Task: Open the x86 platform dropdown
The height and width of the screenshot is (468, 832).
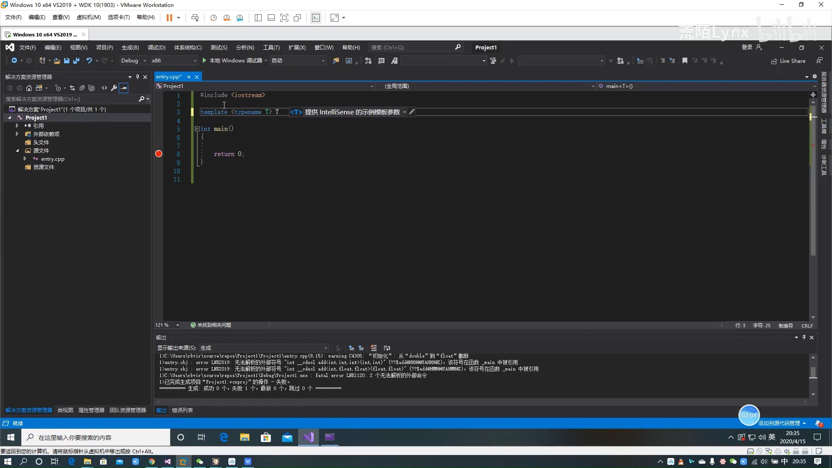Action: pos(174,61)
